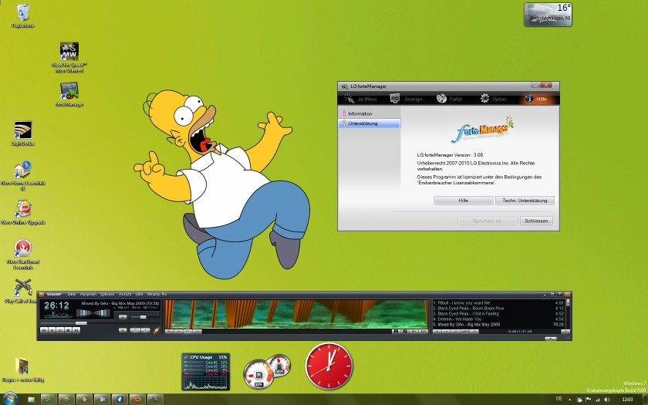
Task: Open the Option tab in forteManager
Action: 494,99
